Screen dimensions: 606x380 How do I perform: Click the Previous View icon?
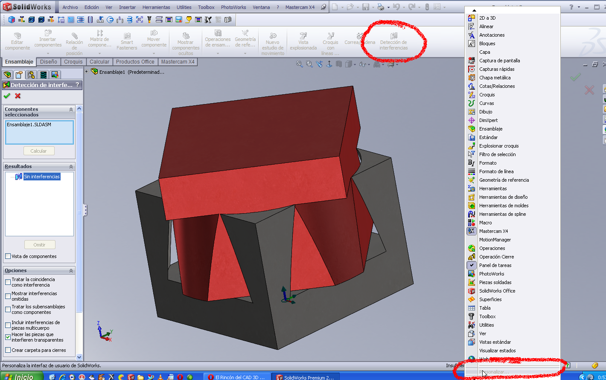click(x=319, y=64)
